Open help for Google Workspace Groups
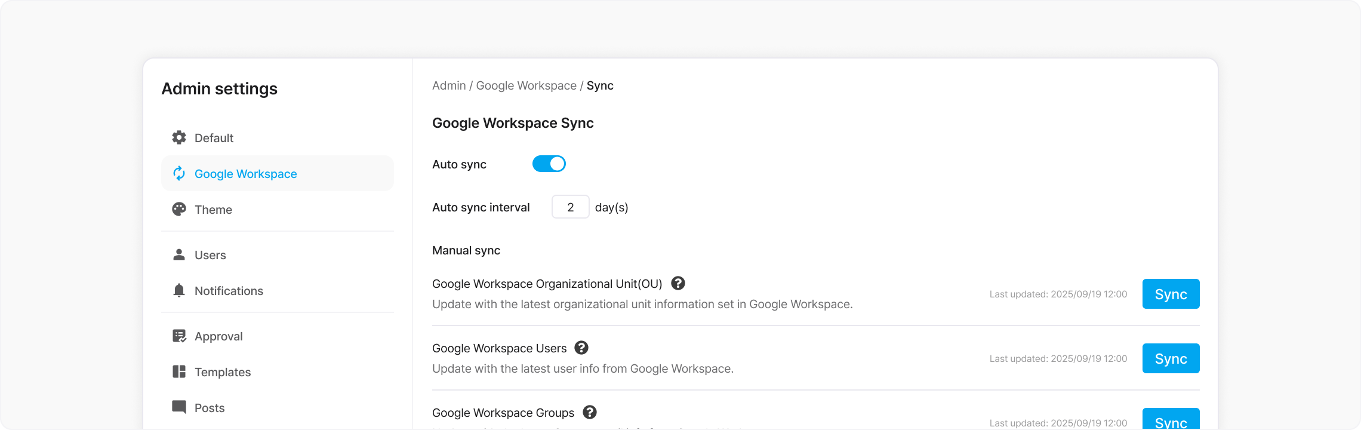Screen dimensions: 1361x430 [590, 412]
